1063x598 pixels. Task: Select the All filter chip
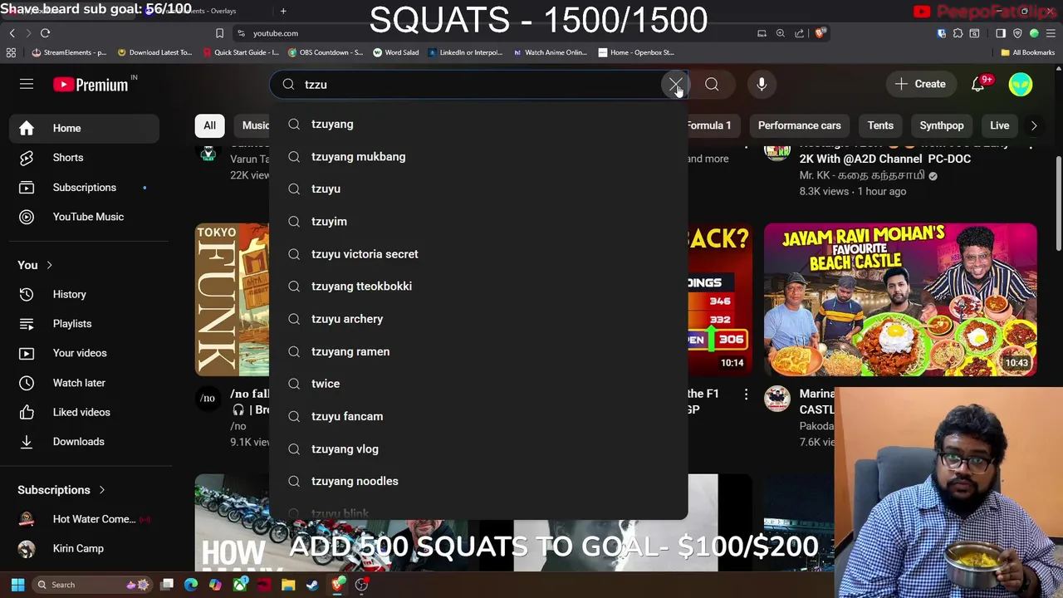pyautogui.click(x=209, y=125)
